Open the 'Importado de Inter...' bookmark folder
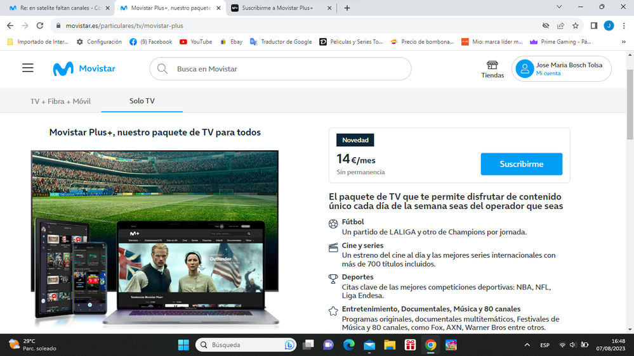Screen dimensions: 634x356 tap(38, 42)
